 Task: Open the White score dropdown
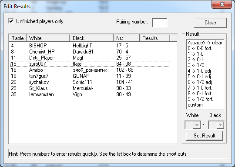[x=193, y=125]
